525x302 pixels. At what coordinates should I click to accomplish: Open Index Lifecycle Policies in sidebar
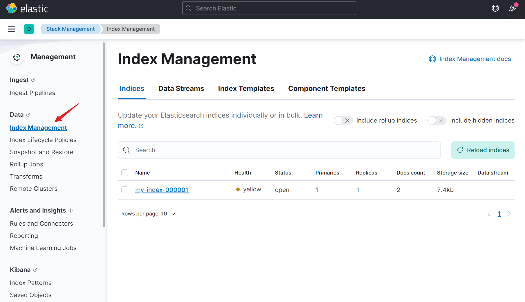coord(43,140)
